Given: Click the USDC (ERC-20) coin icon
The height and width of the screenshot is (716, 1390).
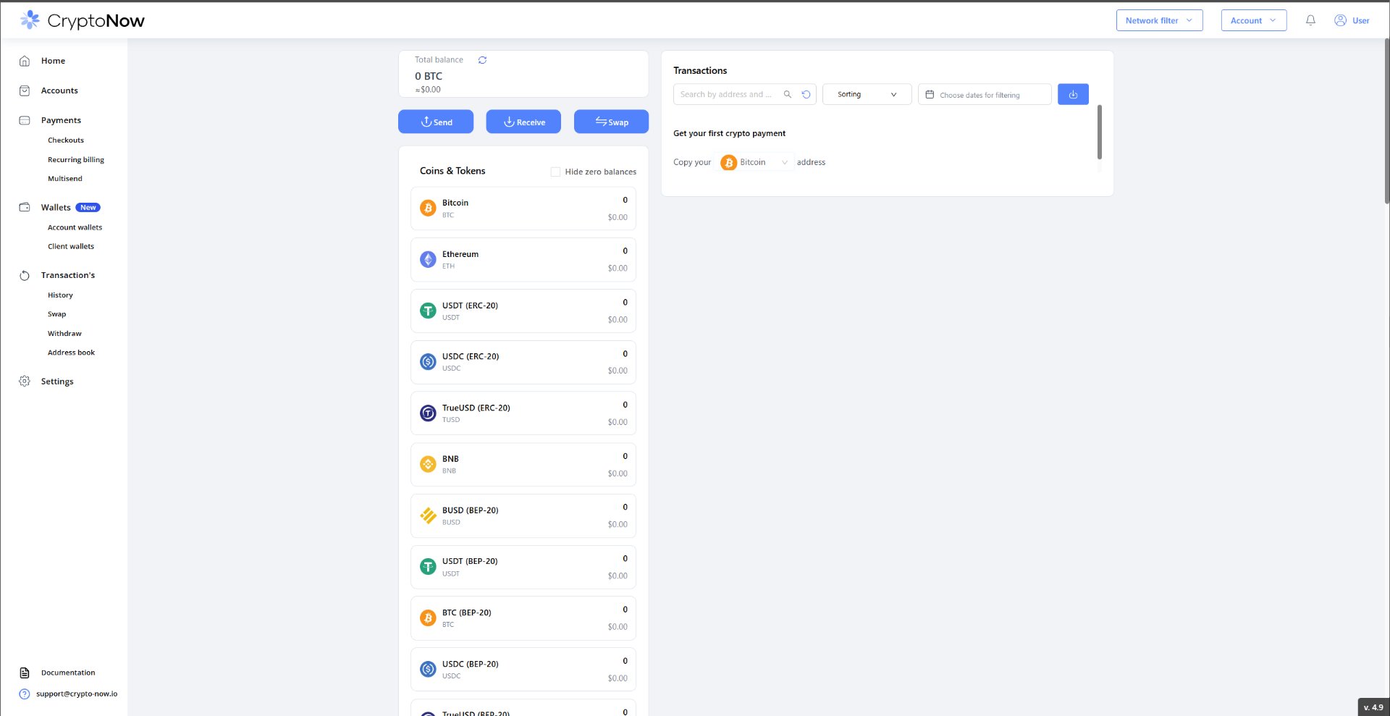Looking at the screenshot, I should pos(428,361).
